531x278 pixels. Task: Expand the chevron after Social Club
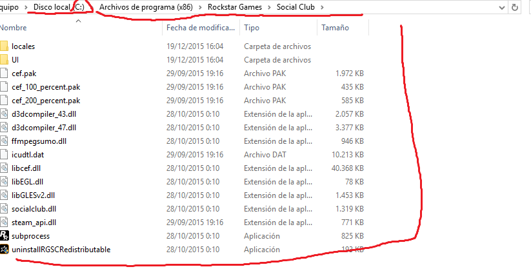click(322, 7)
